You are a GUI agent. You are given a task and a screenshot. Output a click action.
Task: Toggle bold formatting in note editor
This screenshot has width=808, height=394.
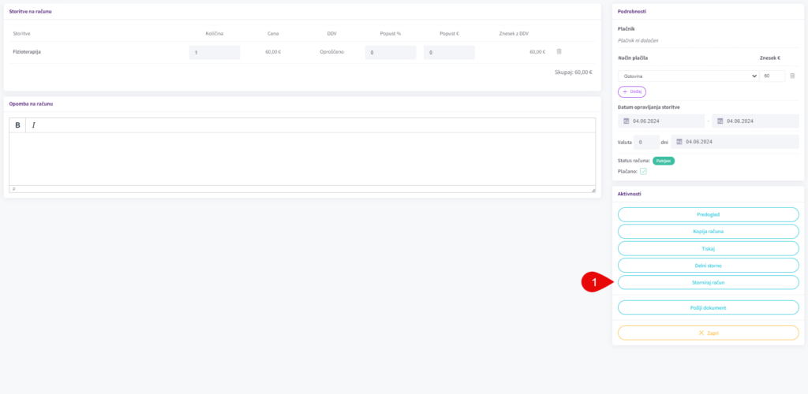tap(17, 125)
